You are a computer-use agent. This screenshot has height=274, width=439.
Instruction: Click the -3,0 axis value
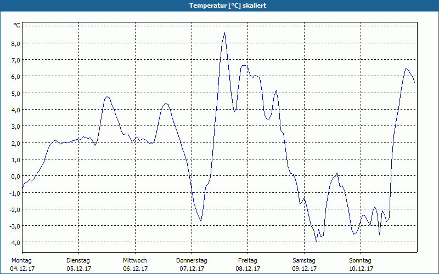[15, 226]
